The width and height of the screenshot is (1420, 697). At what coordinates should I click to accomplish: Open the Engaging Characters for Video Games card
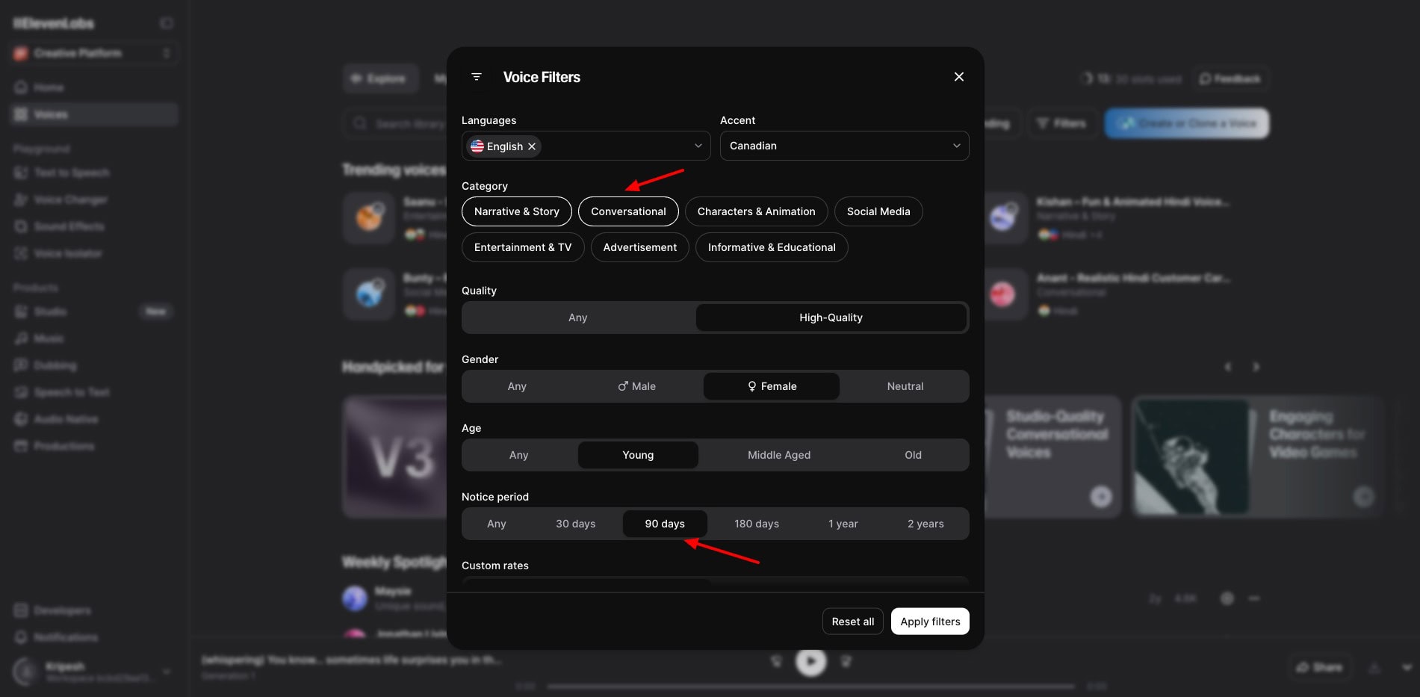coord(1258,456)
